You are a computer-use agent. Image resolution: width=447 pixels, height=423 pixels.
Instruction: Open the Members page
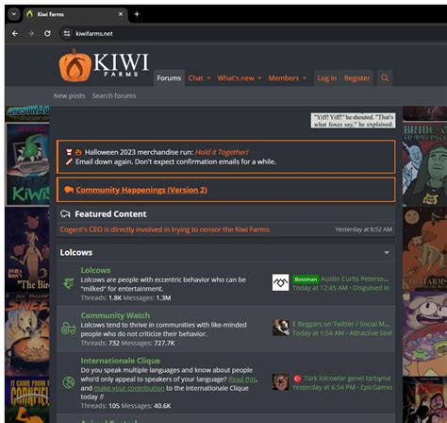pos(283,78)
